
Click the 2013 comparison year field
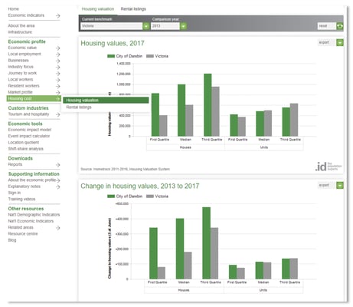[165, 26]
